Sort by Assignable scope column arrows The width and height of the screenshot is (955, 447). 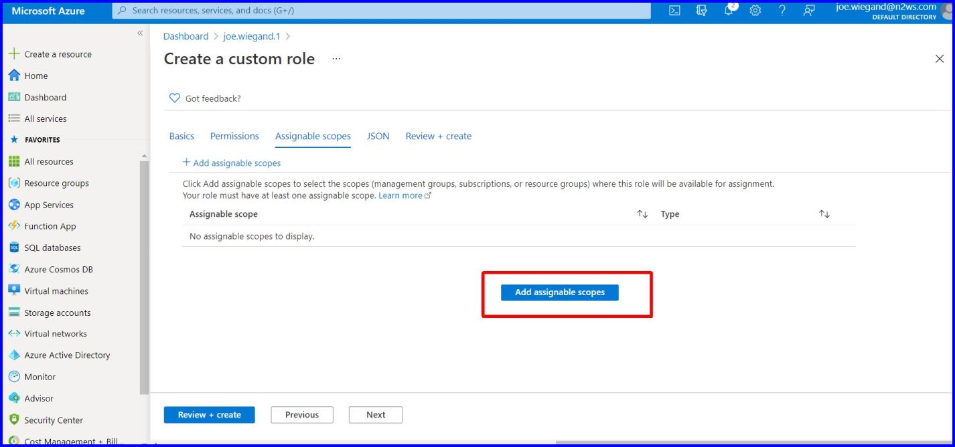pyautogui.click(x=642, y=214)
